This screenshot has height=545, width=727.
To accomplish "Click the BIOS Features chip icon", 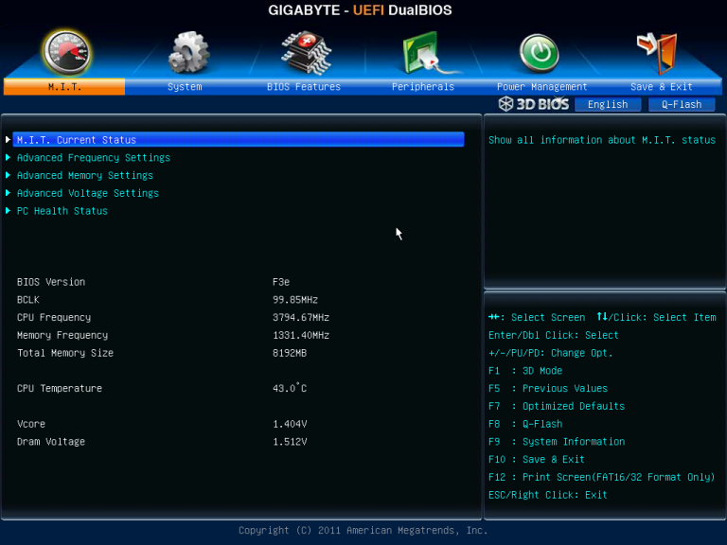I will pyautogui.click(x=306, y=53).
